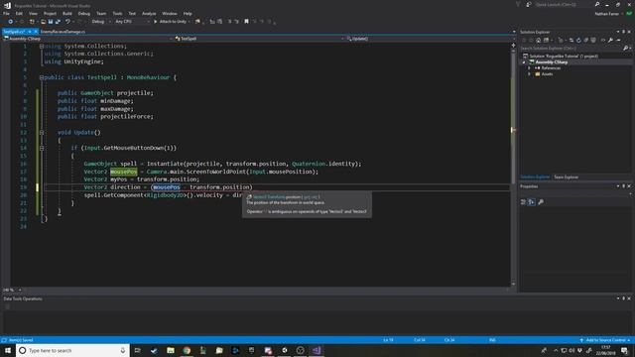The image size is (635, 357).
Task: Click the Search Solution Explorer field
Action: tap(571, 49)
